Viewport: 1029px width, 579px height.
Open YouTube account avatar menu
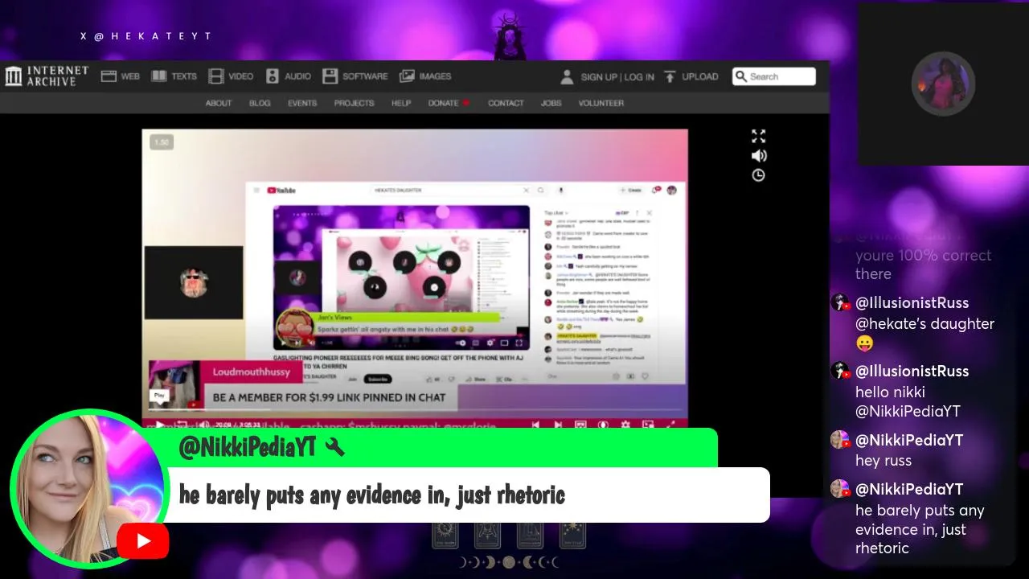pyautogui.click(x=671, y=191)
